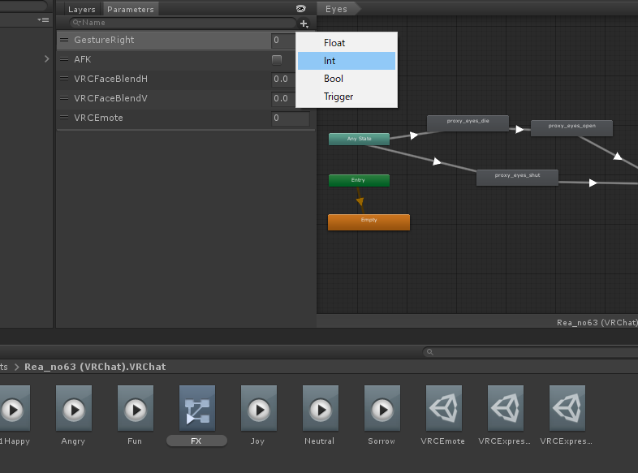Enable the AFK bool checkbox
Image resolution: width=638 pixels, height=473 pixels.
277,60
